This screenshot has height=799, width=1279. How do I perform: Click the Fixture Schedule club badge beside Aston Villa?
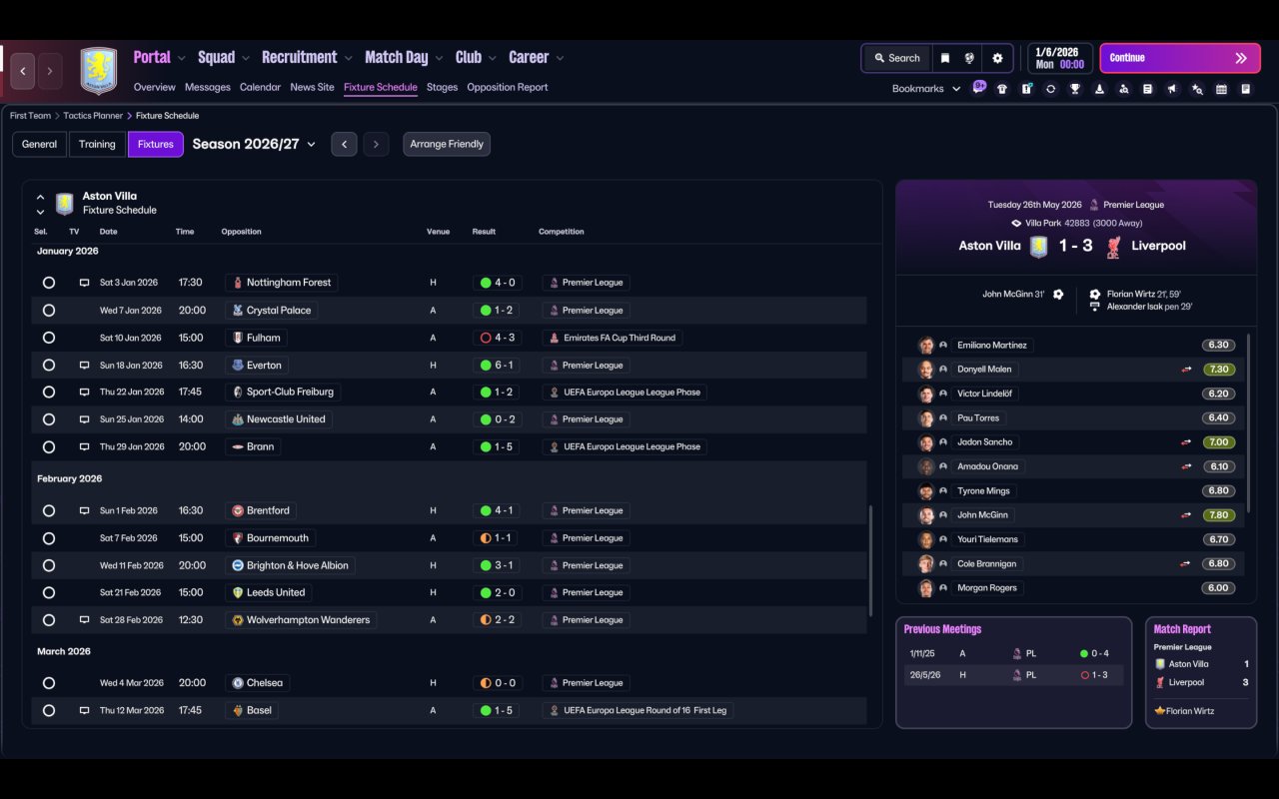click(x=65, y=204)
